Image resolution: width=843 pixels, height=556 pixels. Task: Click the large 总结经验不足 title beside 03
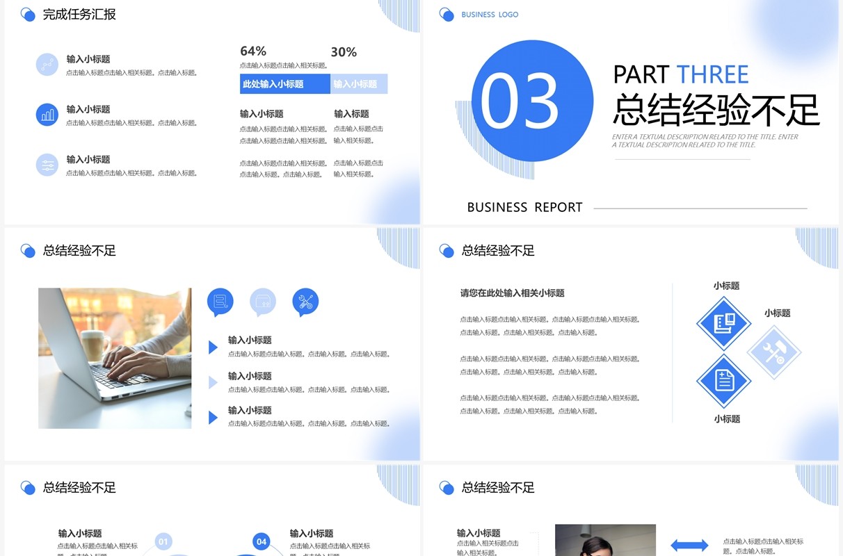pyautogui.click(x=716, y=109)
